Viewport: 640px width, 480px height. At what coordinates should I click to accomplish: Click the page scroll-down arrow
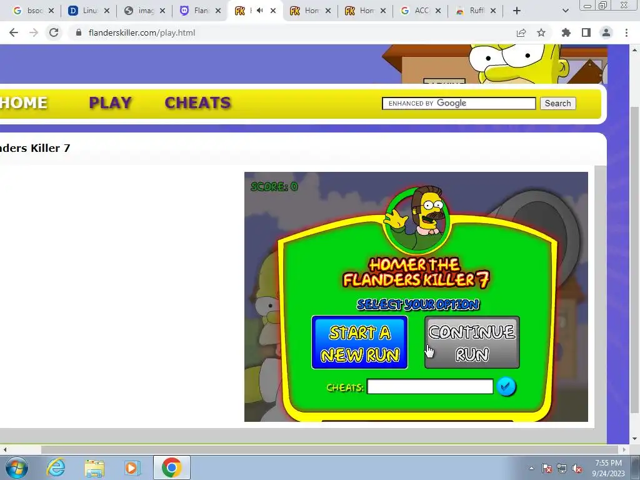(634, 439)
